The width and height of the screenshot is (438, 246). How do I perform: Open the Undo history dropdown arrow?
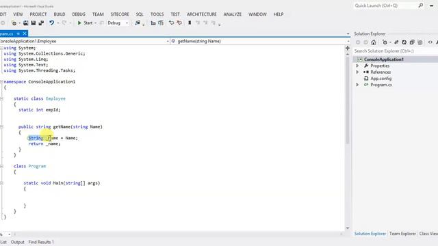point(58,23)
